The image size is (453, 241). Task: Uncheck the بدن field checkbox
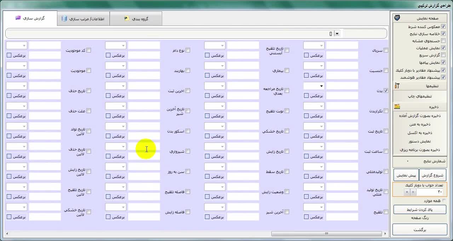386,91
